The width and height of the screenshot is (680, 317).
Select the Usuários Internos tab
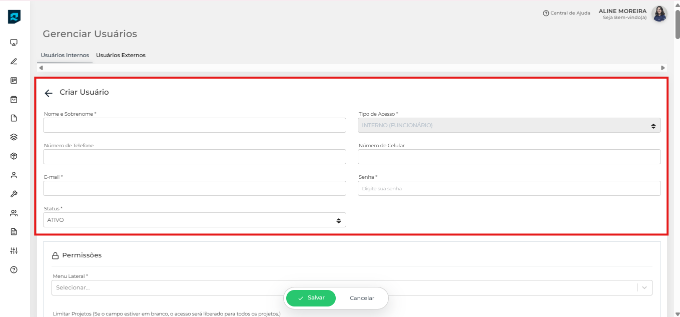pos(65,55)
